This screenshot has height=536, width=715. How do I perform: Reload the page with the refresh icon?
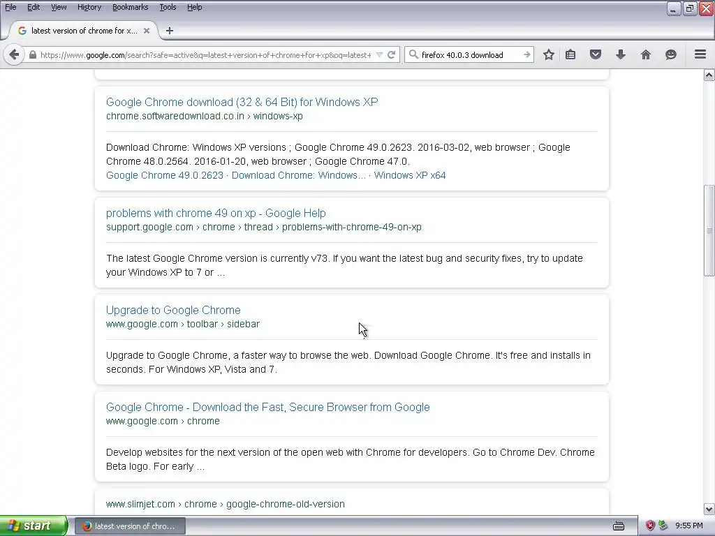coord(391,55)
